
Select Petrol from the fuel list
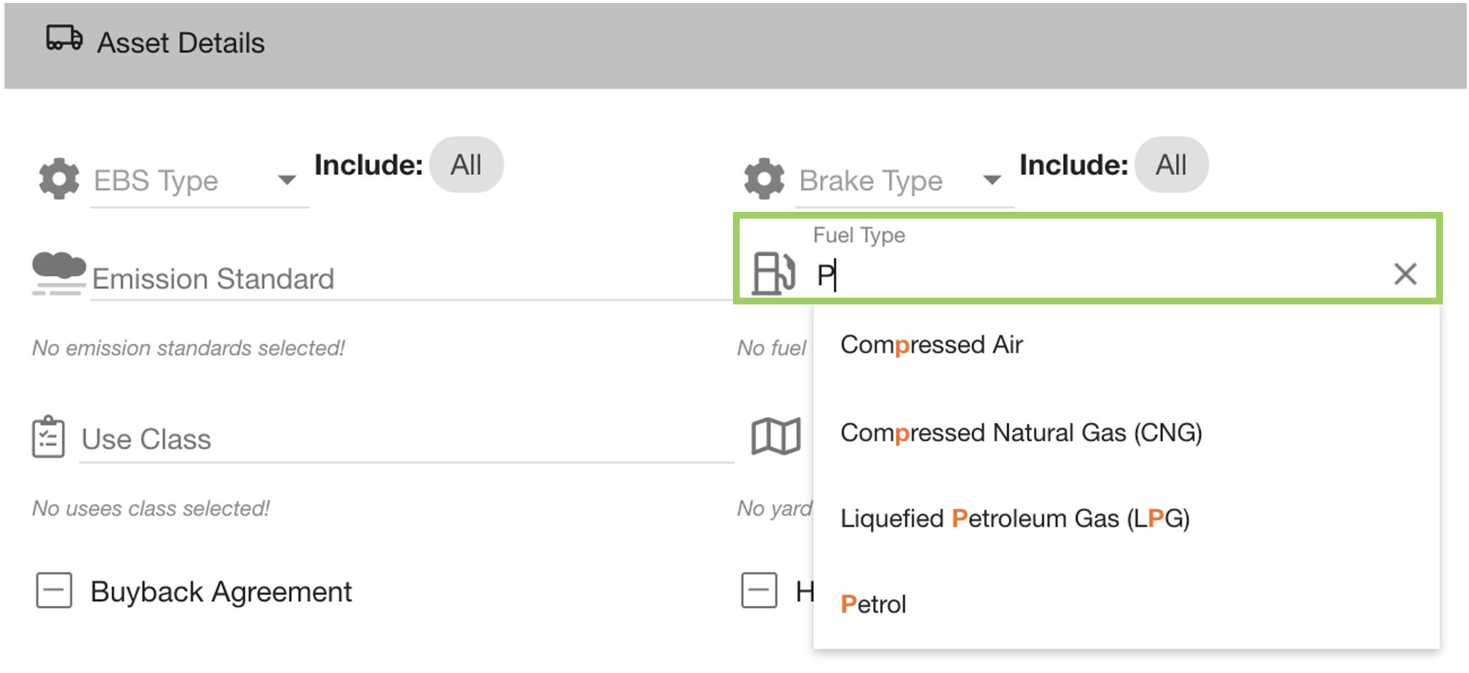873,604
